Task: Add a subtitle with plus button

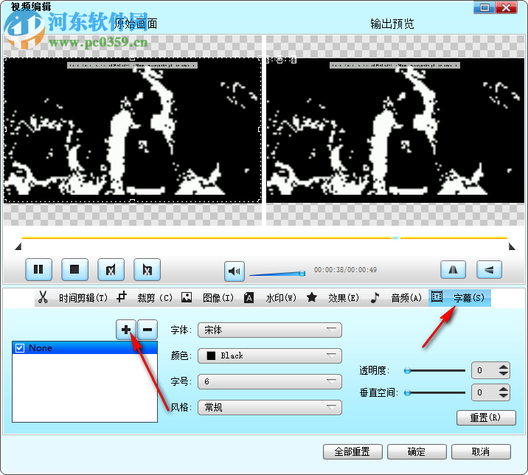Action: tap(126, 330)
